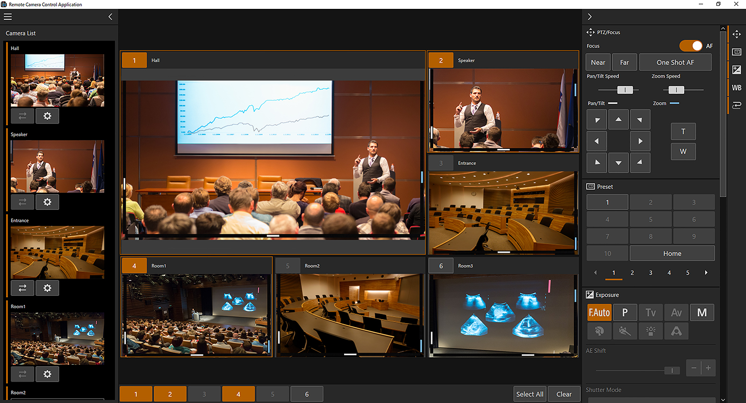The width and height of the screenshot is (746, 403).
Task: Click the switch icon under Entrance camera
Action: [x=22, y=288]
